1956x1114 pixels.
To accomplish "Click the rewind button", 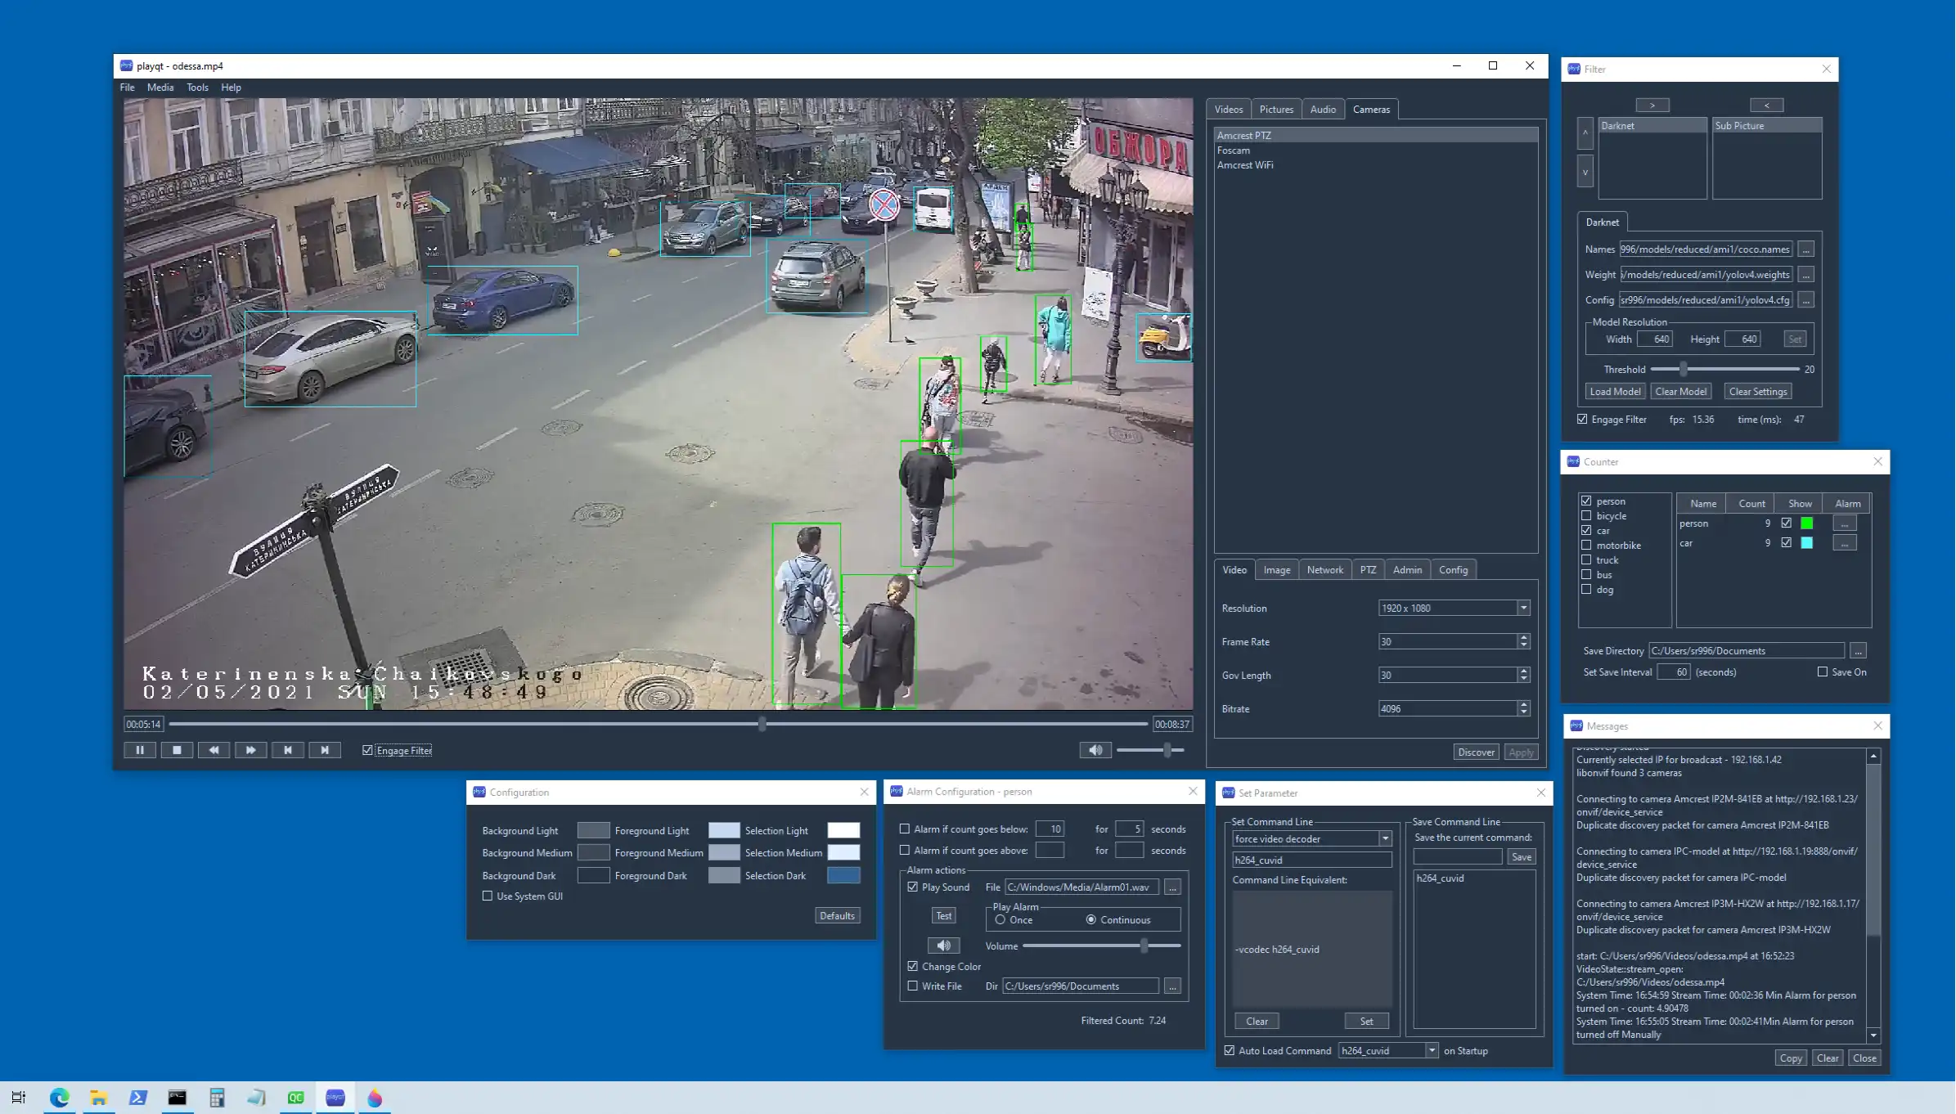I will 214,750.
